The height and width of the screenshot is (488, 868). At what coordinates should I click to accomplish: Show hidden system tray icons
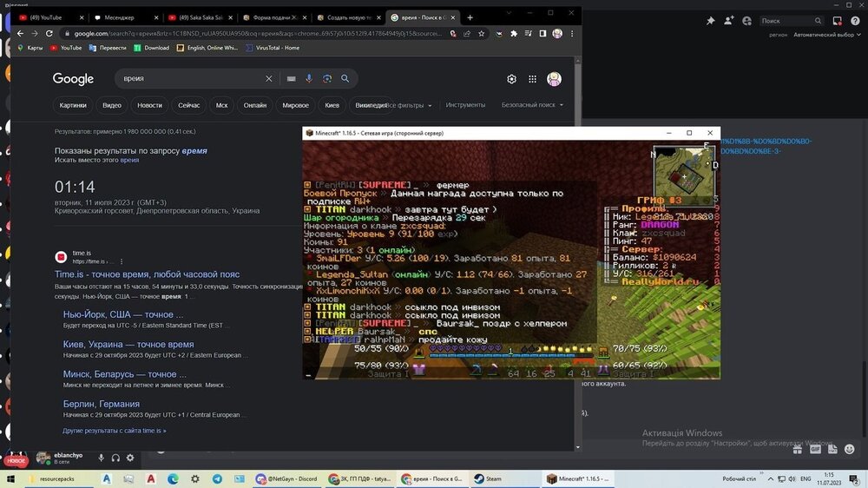coord(770,479)
